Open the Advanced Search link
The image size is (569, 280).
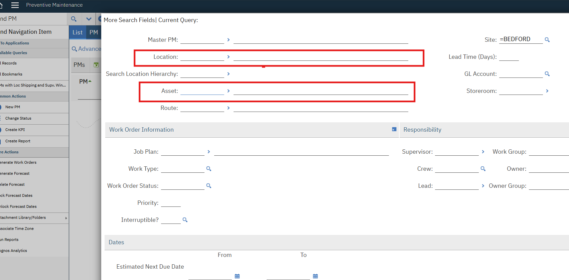87,49
